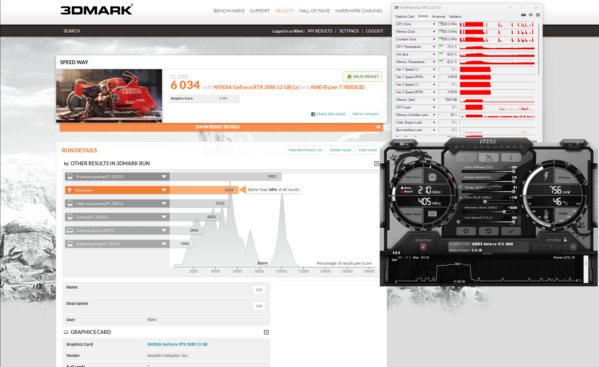599x367 pixels.
Task: Select Afterburner profile slot 3
Action: pyautogui.click(x=550, y=247)
